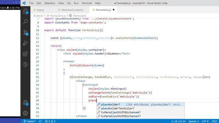Open the Terminal menu
Viewport: 219px width, 123px height.
(87, 3)
